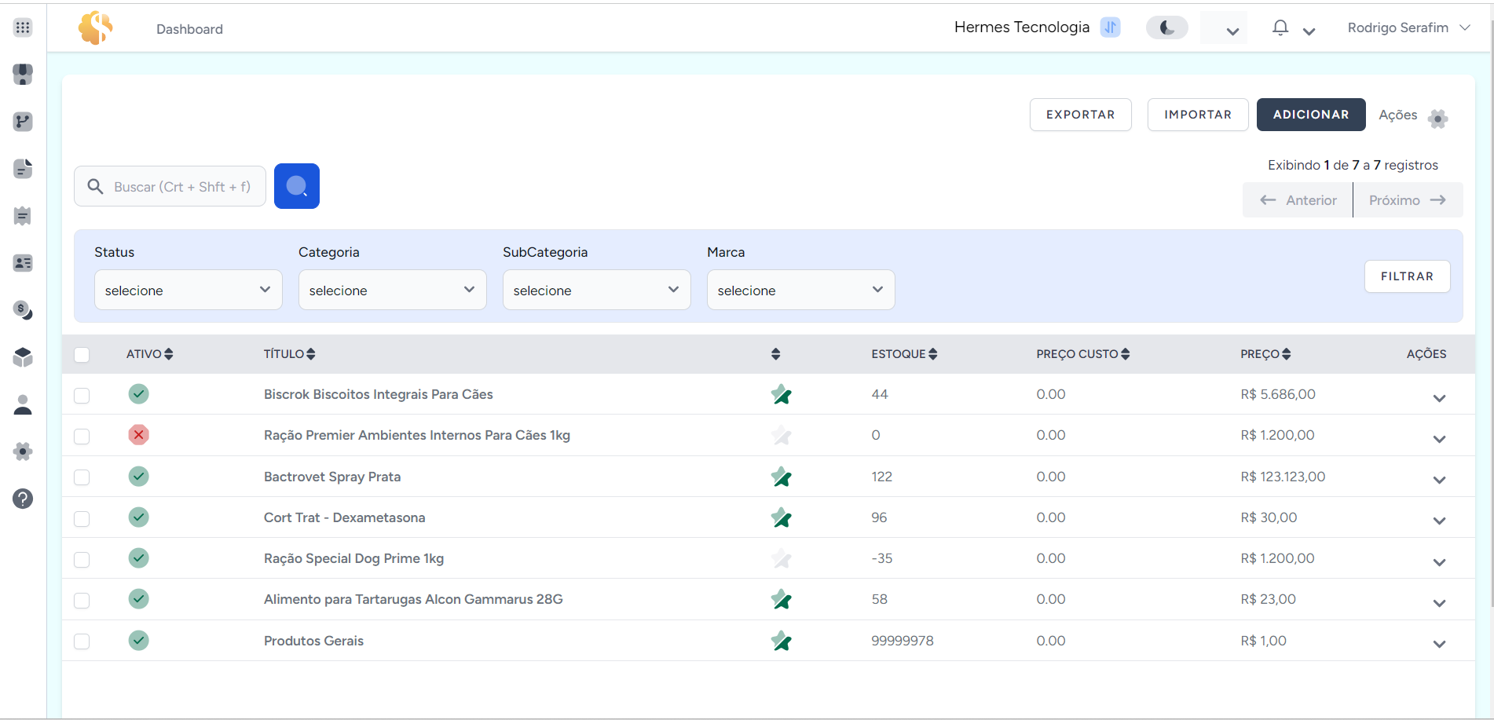Toggle the star for Ração Special Dog Prime
Screen dimensions: 1494x720
[x=781, y=558]
